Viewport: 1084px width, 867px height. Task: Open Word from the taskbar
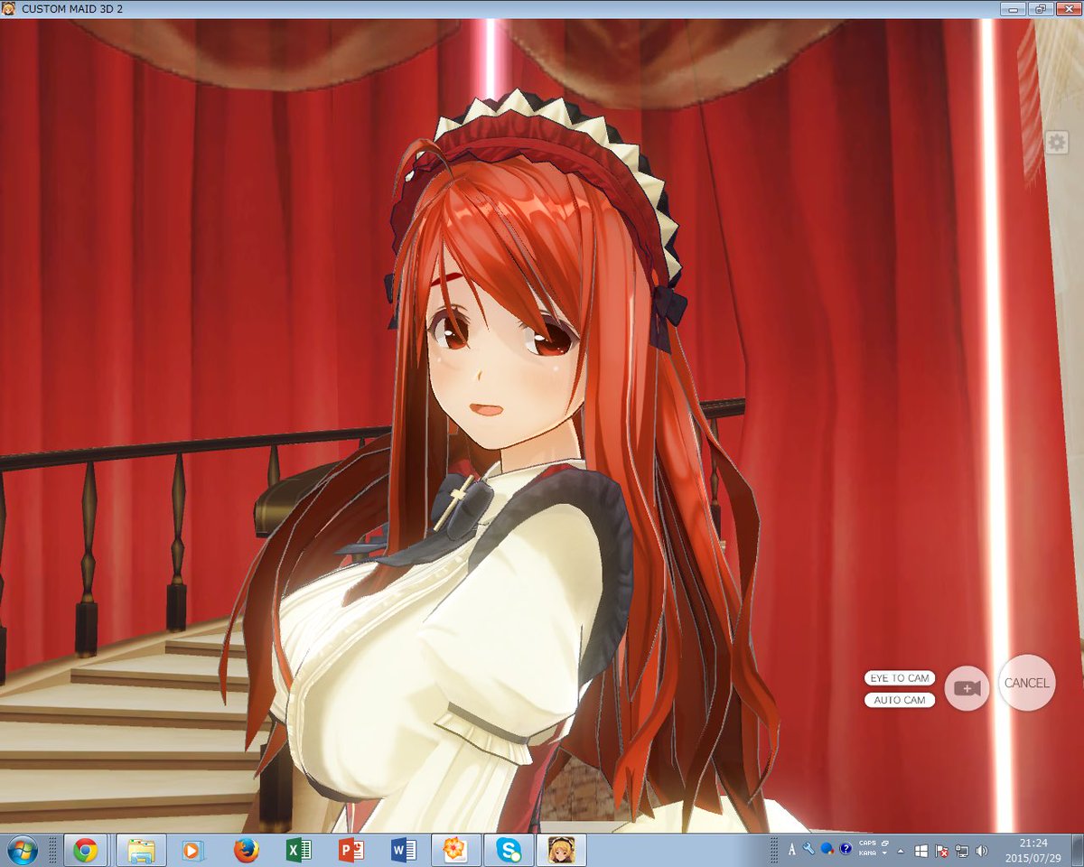pos(403,850)
